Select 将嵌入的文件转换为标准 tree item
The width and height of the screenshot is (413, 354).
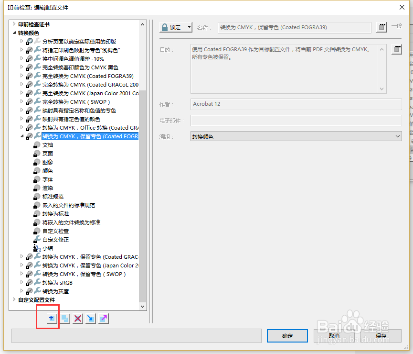point(71,222)
